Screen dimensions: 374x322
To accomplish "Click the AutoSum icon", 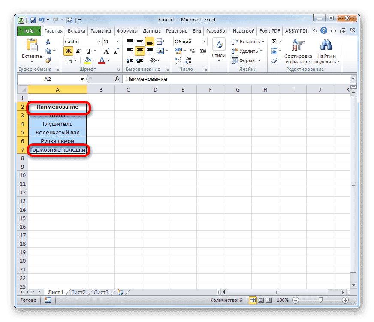I will pyautogui.click(x=274, y=41).
